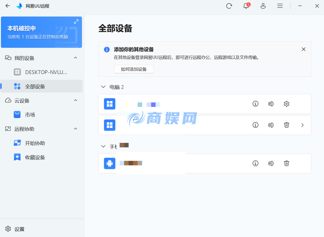The width and height of the screenshot is (324, 237).
Task: Select 全部设备 in the sidebar
Action: (x=34, y=86)
